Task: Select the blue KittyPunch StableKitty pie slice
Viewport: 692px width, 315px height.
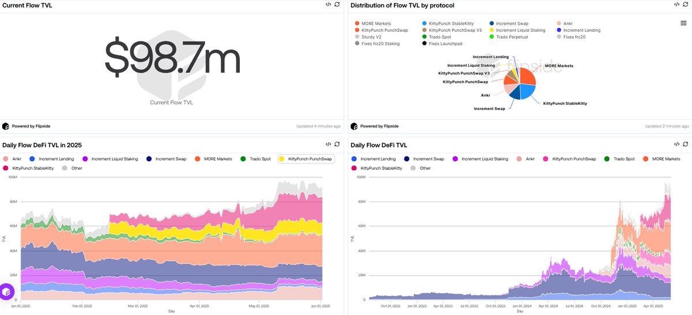Action: point(526,92)
